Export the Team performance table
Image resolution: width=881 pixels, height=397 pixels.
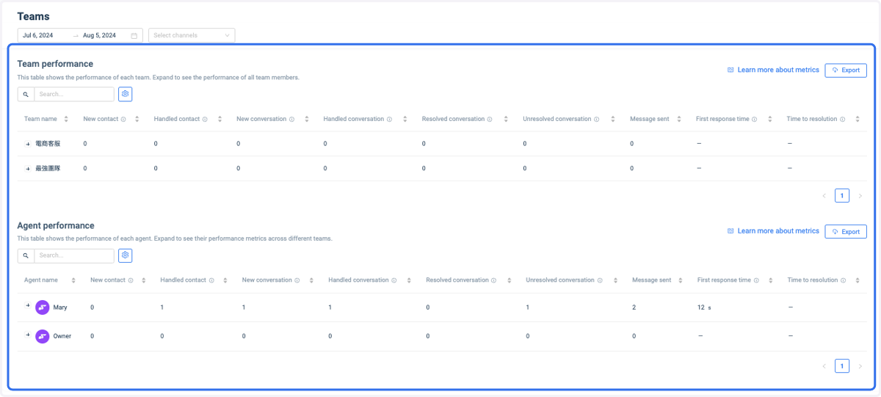click(846, 70)
